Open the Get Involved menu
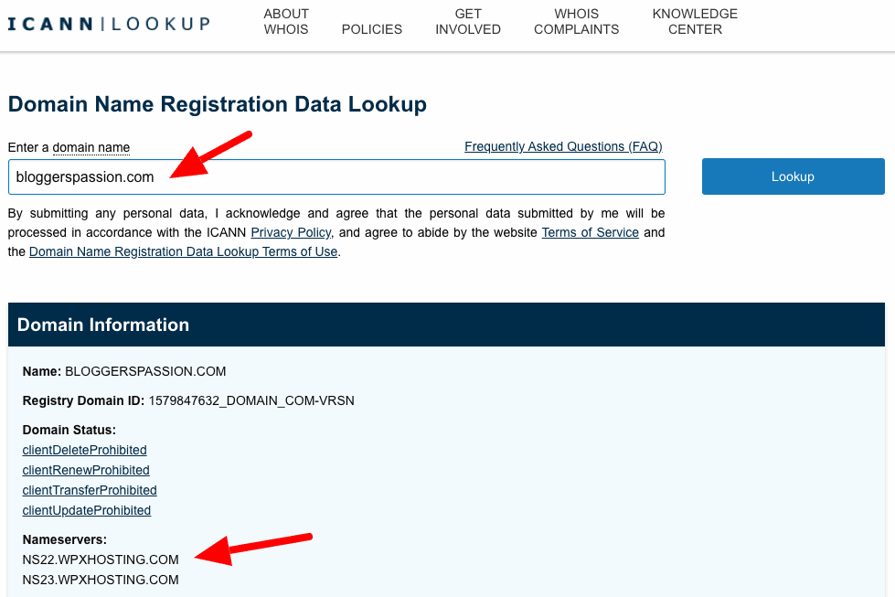 pos(468,22)
